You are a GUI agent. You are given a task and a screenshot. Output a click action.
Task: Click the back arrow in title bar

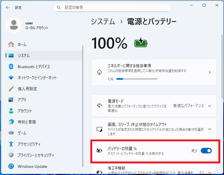pos(7,7)
